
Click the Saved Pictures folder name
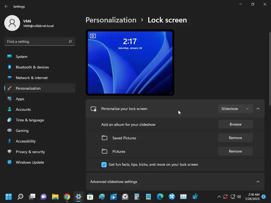pos(124,138)
